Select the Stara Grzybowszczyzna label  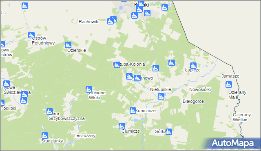pos(66,116)
